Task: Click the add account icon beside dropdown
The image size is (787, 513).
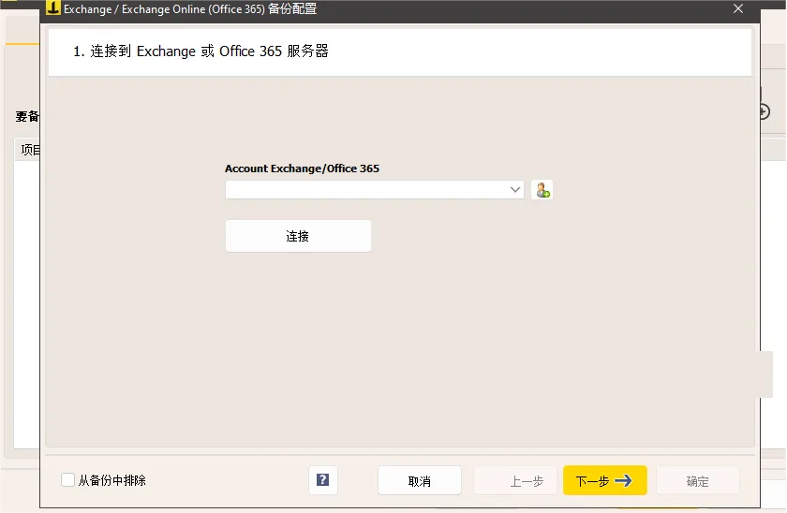Action: click(x=542, y=190)
